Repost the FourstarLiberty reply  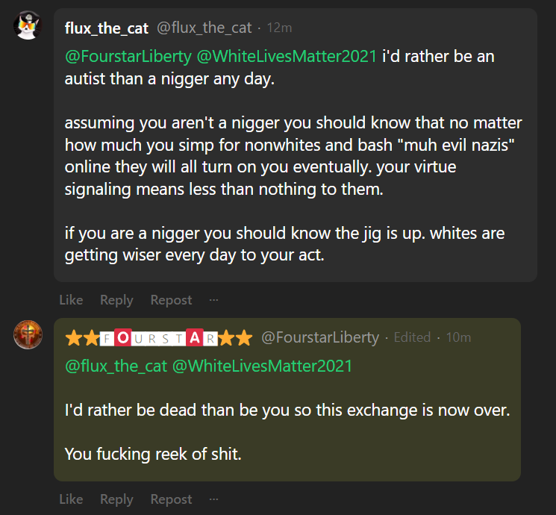[x=171, y=499]
